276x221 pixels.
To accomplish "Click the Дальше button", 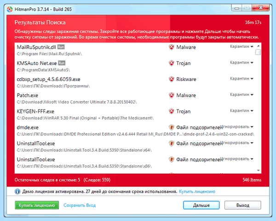I will [201, 205].
